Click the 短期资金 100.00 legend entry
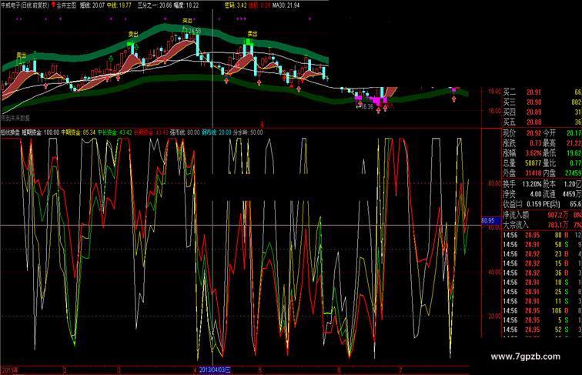This screenshot has width=582, height=375. tap(41, 132)
